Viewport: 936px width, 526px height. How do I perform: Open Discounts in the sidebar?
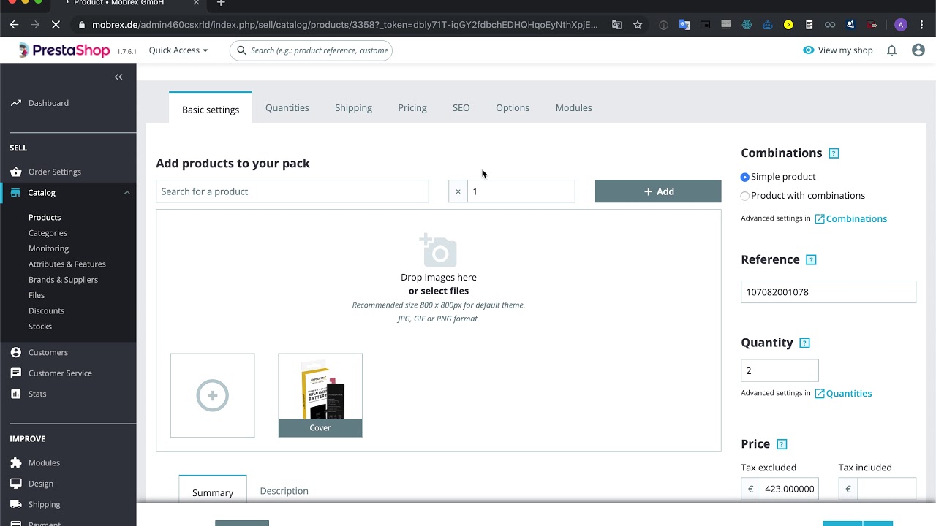pos(46,310)
